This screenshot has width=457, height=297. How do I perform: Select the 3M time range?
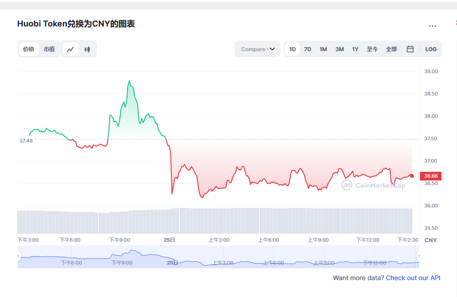click(340, 49)
